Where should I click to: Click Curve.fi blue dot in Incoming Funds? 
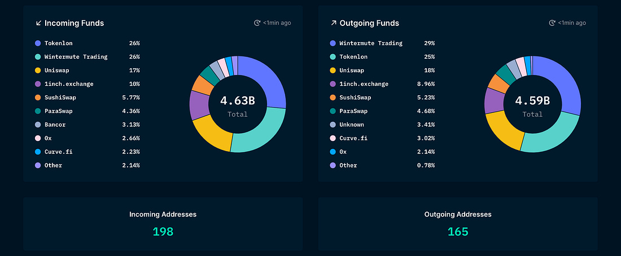pyautogui.click(x=38, y=152)
